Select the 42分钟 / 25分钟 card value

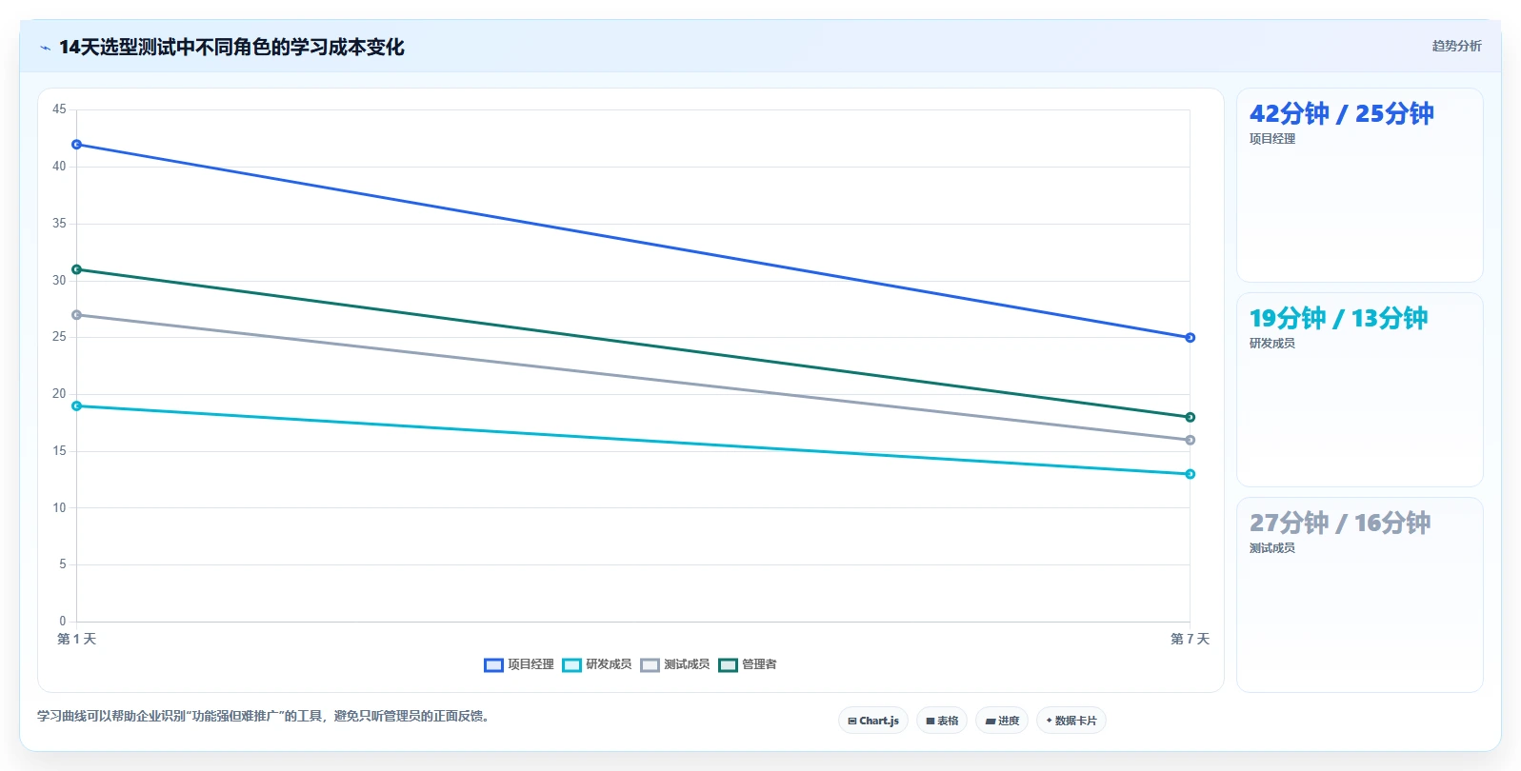(x=1341, y=113)
